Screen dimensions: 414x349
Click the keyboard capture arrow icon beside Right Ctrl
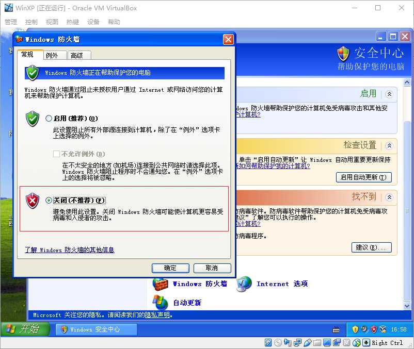coord(366,343)
